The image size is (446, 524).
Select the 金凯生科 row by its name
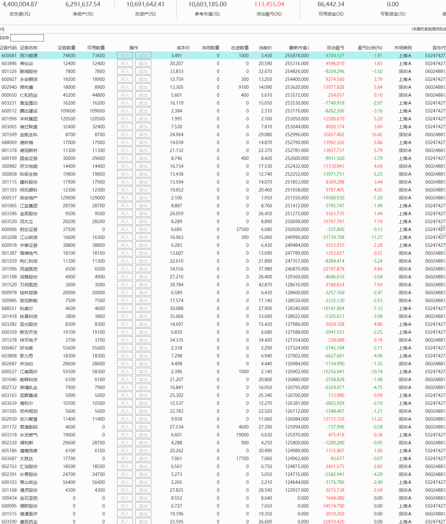point(29,135)
